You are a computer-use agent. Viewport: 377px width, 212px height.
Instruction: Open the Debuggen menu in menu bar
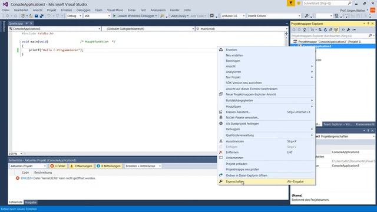(x=83, y=10)
